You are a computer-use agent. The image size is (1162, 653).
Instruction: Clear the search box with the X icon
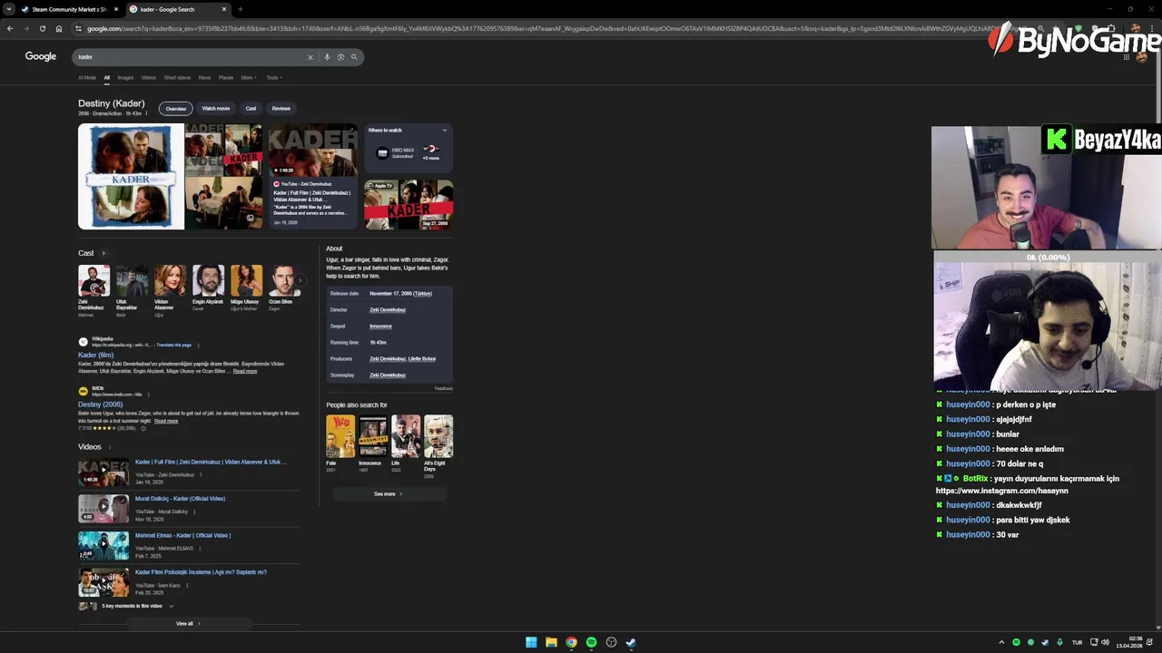pos(310,57)
